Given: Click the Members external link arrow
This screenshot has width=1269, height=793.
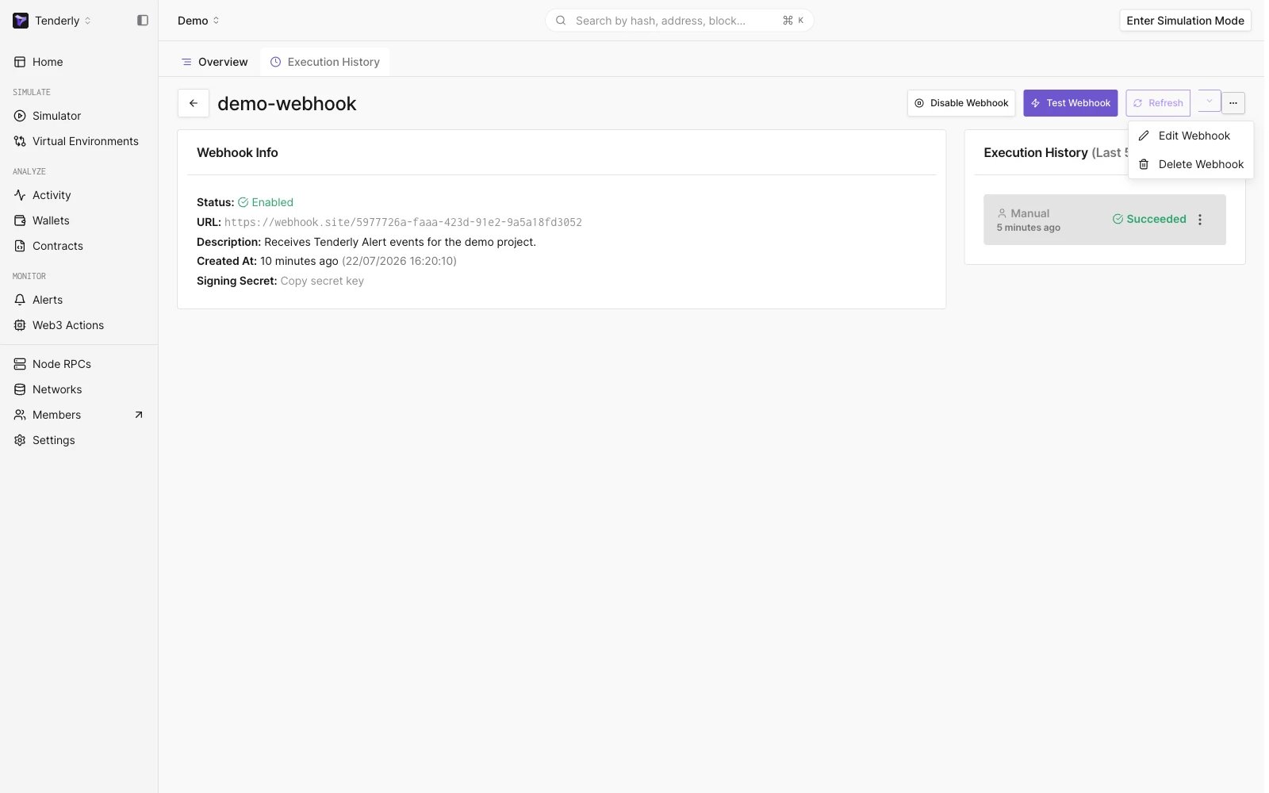Looking at the screenshot, I should click(x=139, y=415).
